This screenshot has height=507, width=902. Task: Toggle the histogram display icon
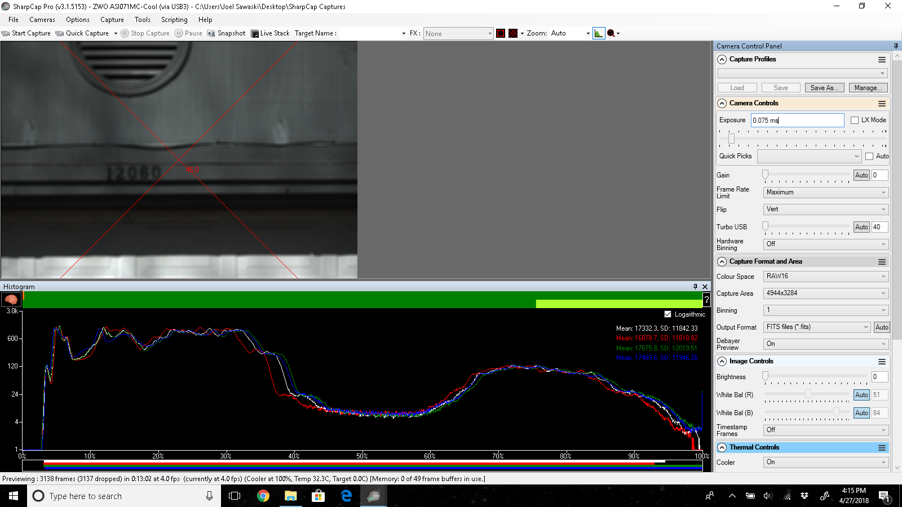coord(599,33)
